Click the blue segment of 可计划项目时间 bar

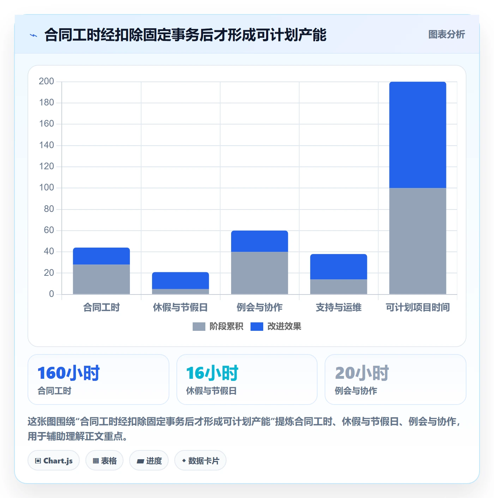click(417, 135)
